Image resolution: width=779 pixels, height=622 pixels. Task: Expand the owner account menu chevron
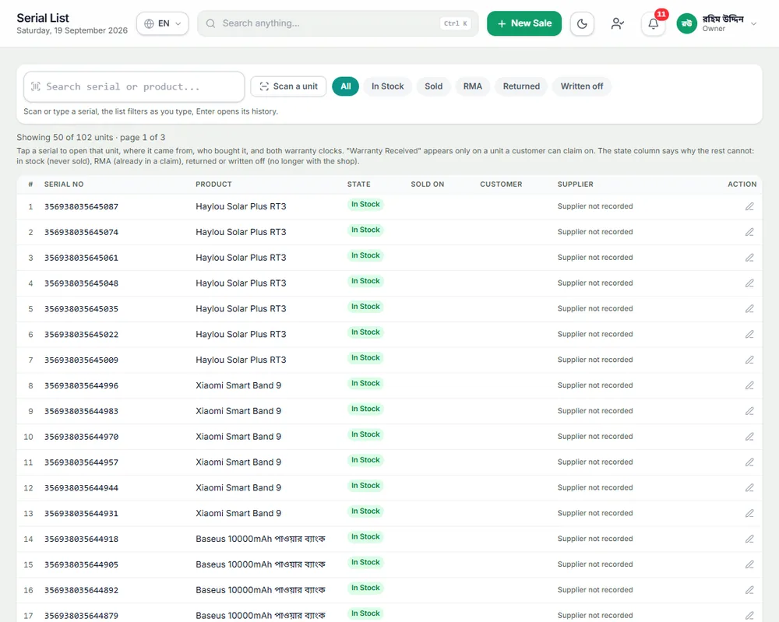point(753,23)
